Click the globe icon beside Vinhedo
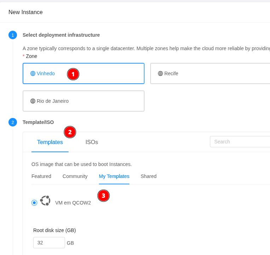 [x=33, y=73]
